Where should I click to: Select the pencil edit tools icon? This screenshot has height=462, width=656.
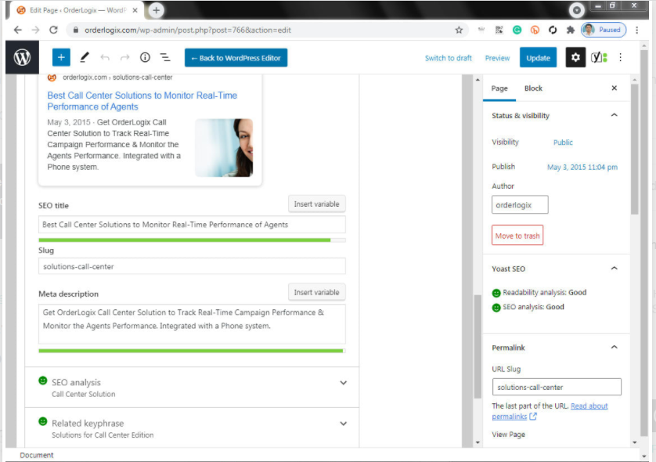click(x=85, y=58)
